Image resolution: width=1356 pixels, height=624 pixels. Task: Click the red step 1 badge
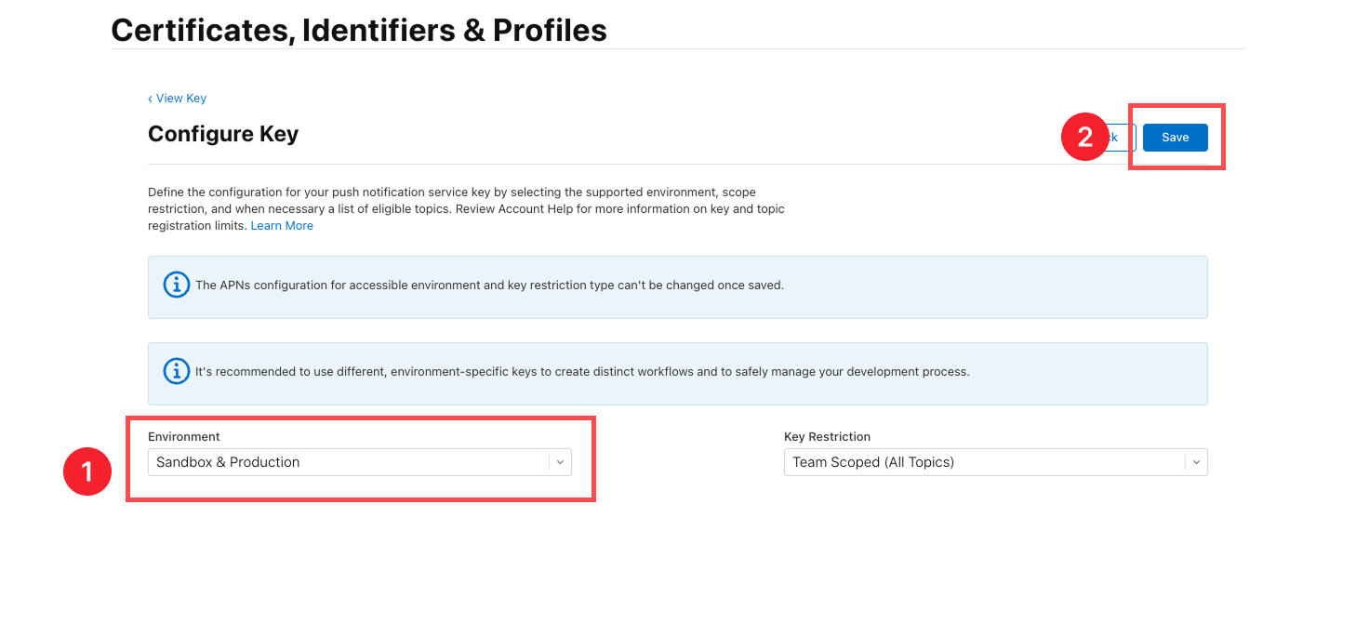[x=87, y=471]
